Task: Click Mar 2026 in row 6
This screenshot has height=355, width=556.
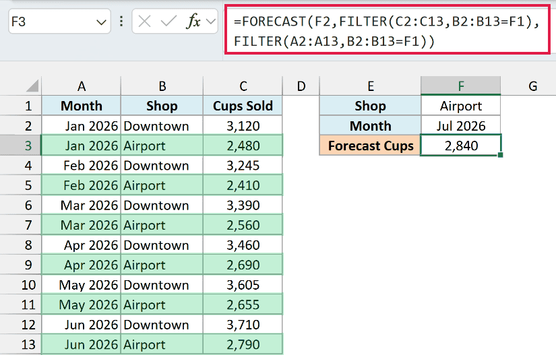Action: click(81, 205)
